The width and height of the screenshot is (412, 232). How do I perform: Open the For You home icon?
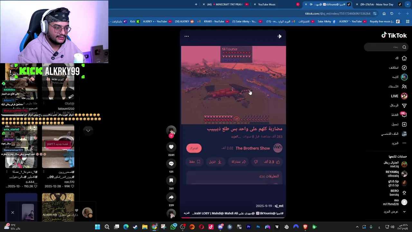coord(404,58)
